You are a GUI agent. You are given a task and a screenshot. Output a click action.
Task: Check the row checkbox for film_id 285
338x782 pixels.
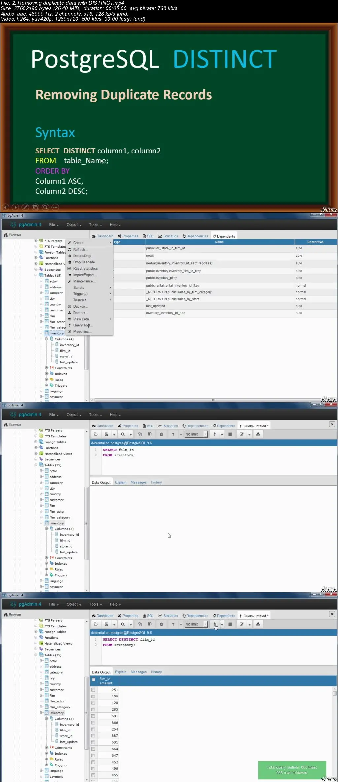point(93,709)
